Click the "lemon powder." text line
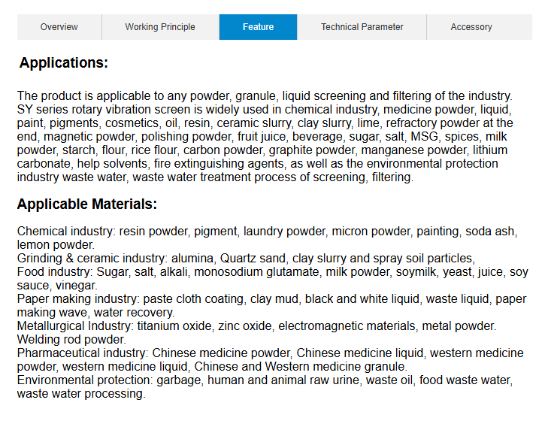548x427 pixels. point(56,245)
